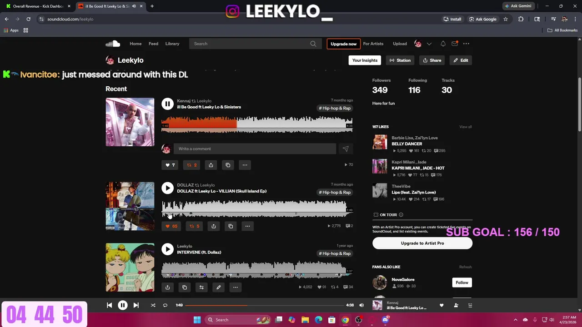Viewport: 582px width, 327px height.
Task: Share the INTERVENE track
Action: 167,287
